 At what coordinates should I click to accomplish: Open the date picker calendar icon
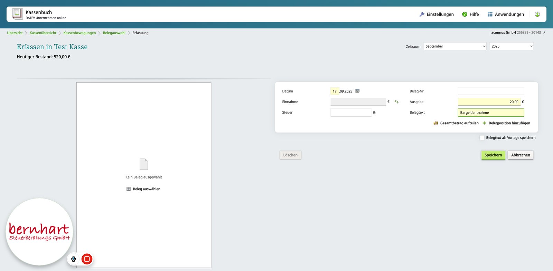click(x=357, y=91)
